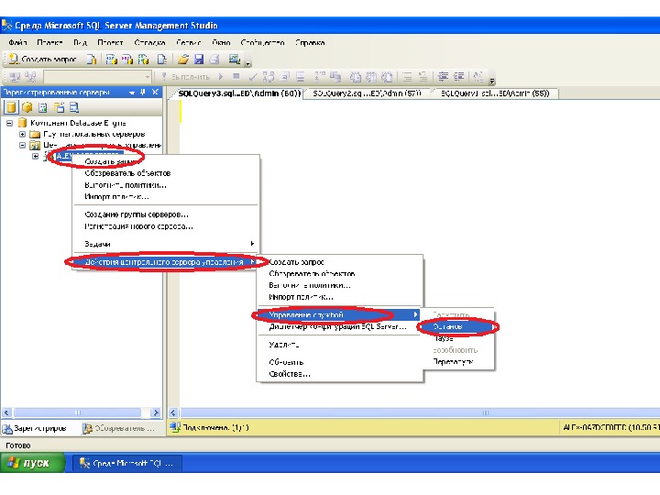Screen dimensions: 660x495
Task: Select Reporting Services in Registered Servers toolbar
Action: pos(43,108)
